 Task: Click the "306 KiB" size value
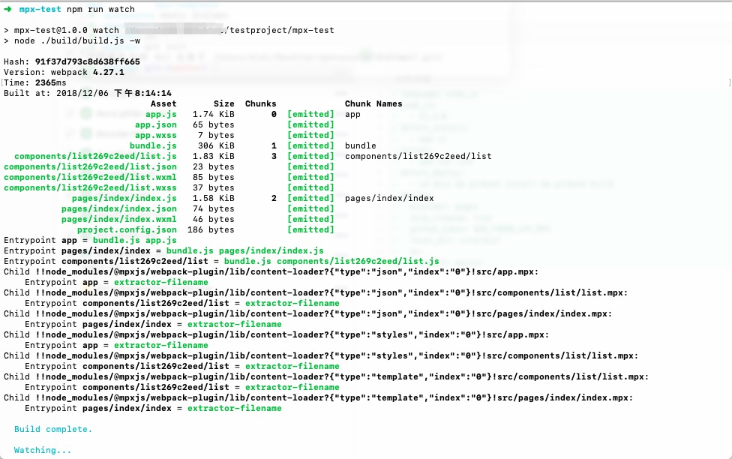[216, 145]
